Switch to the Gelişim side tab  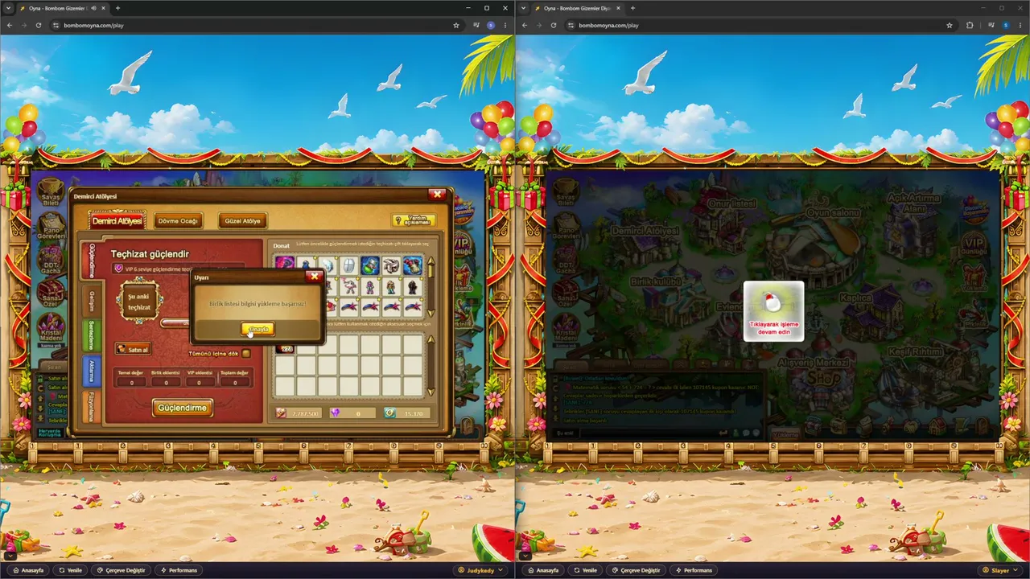click(91, 301)
